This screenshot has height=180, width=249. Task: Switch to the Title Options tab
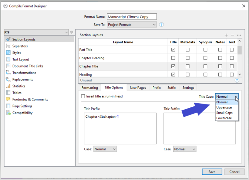(x=114, y=87)
